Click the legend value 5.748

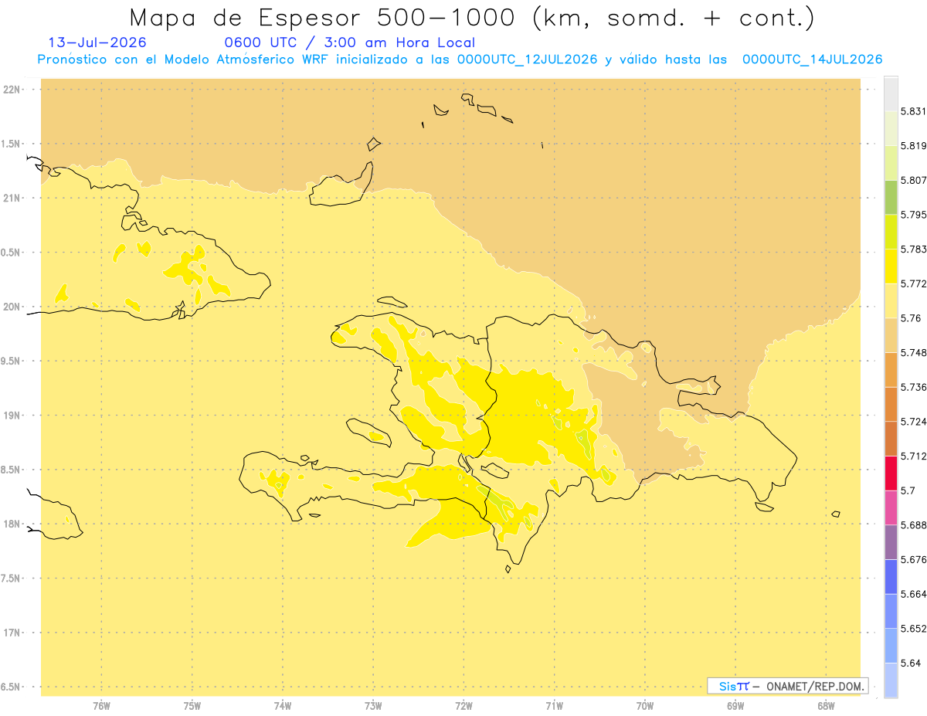click(913, 353)
